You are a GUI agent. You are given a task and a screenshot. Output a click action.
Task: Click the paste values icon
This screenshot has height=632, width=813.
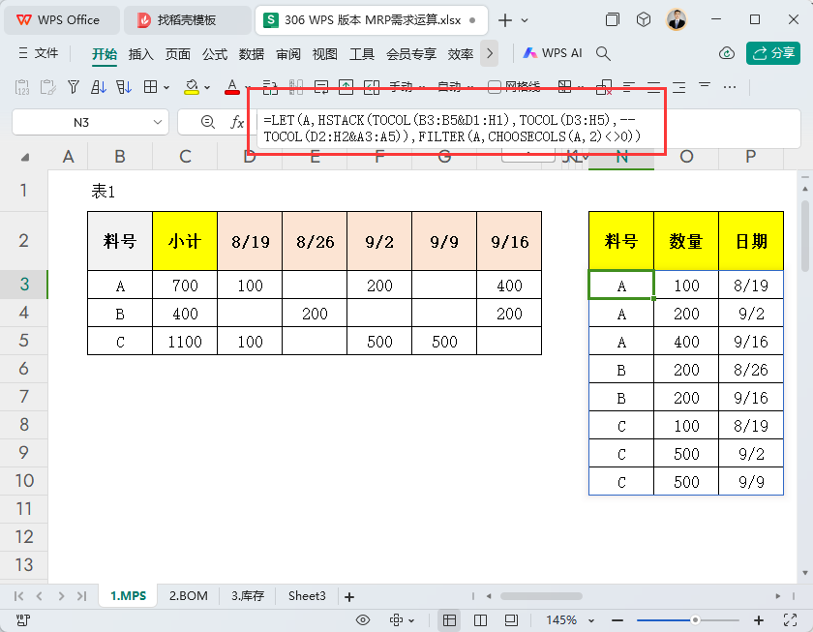click(x=22, y=87)
